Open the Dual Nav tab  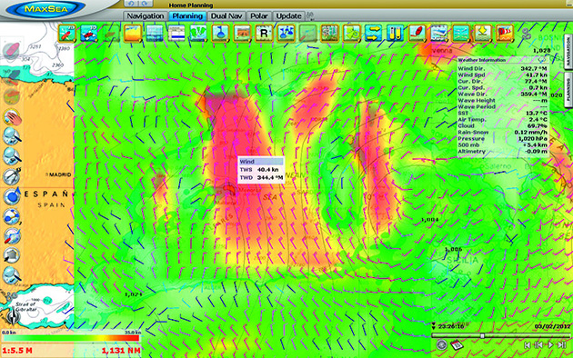tap(226, 16)
